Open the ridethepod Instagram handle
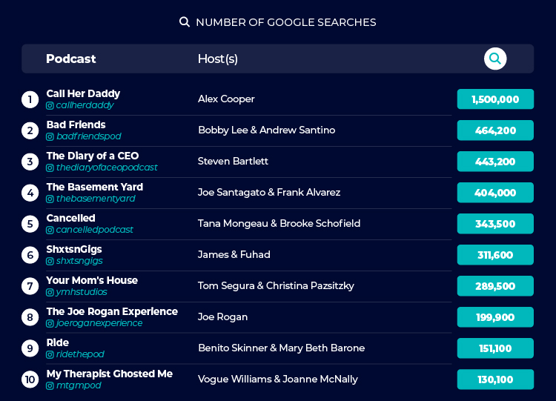Screen dimensions: 556x401 (80, 354)
